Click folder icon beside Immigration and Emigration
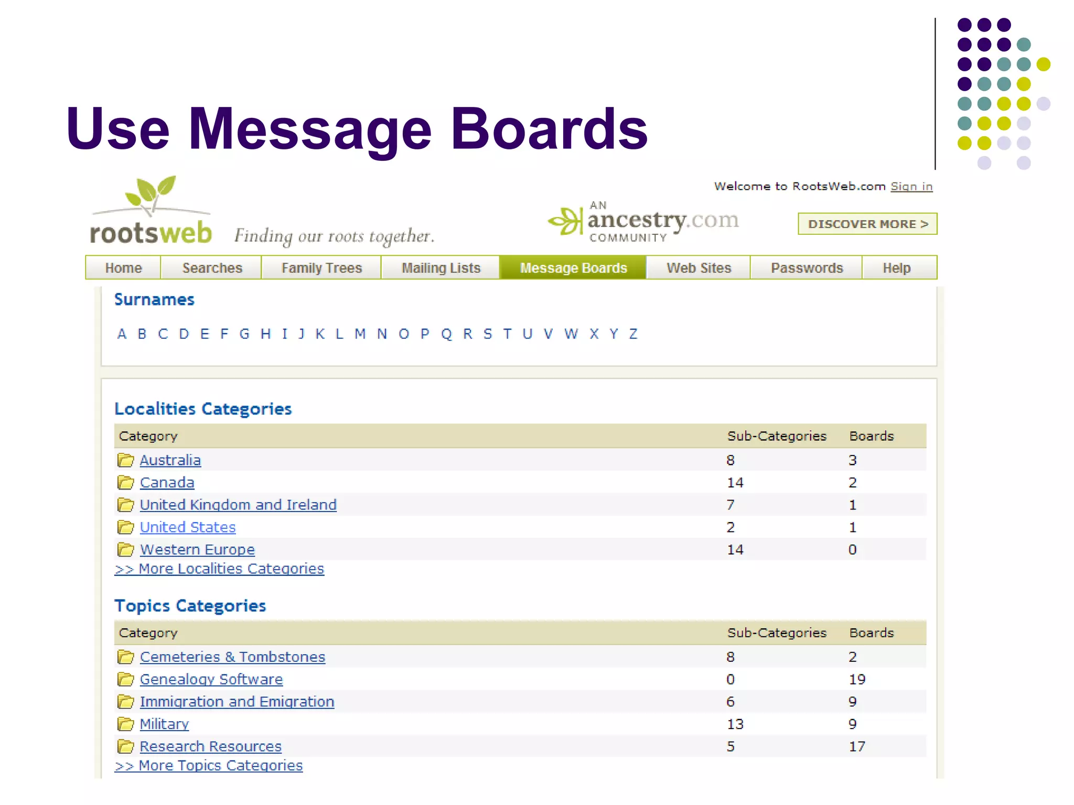Screen dimensions: 1074x805 point(125,701)
